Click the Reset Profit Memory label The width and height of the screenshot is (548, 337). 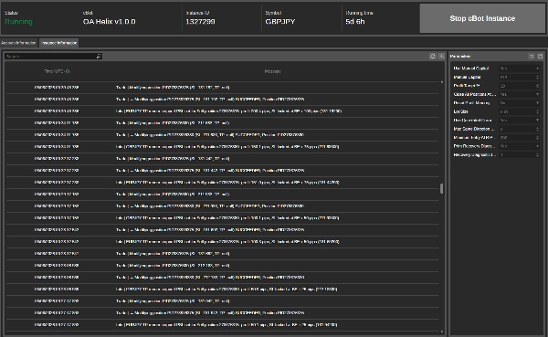point(471,103)
